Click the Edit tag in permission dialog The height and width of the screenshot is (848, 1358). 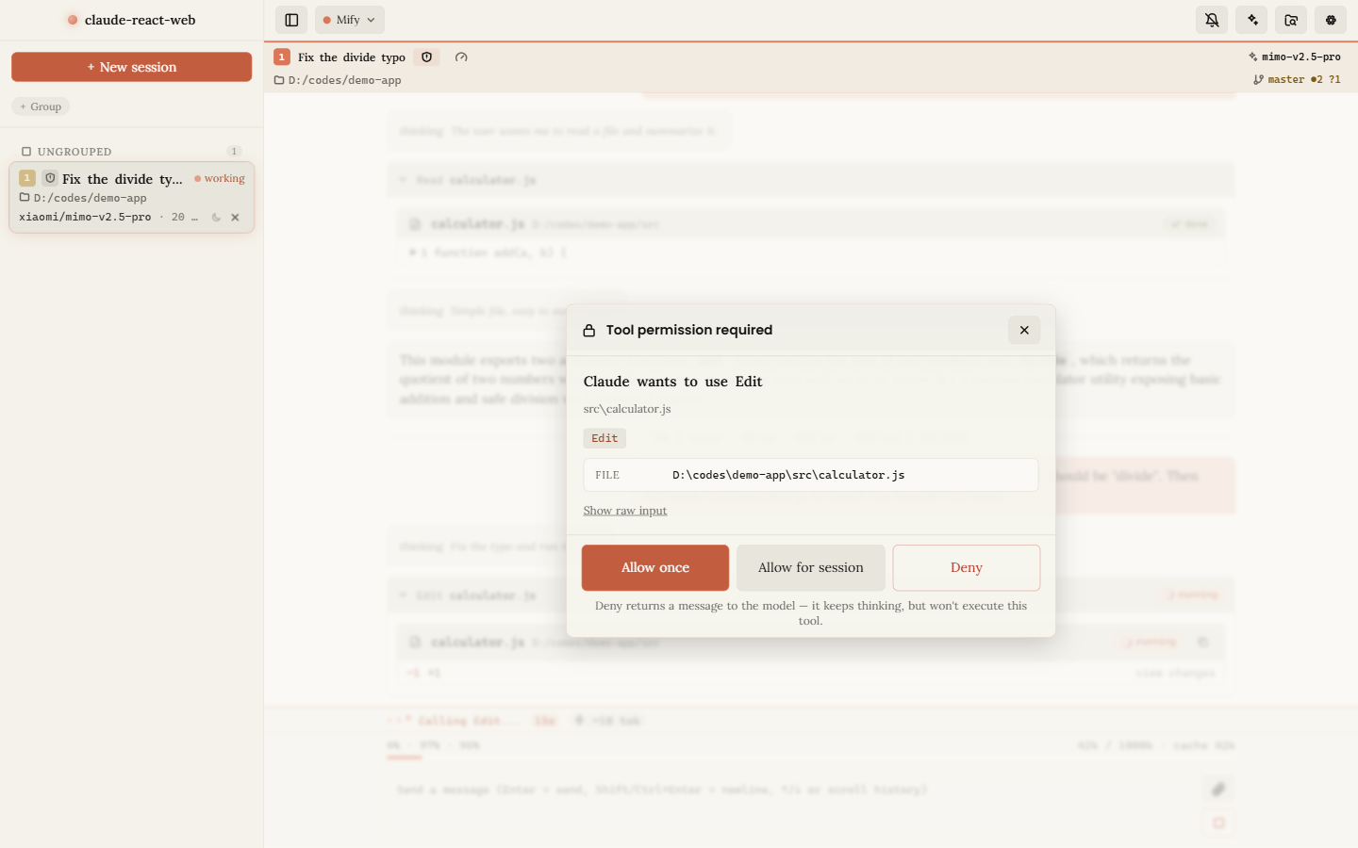point(604,438)
